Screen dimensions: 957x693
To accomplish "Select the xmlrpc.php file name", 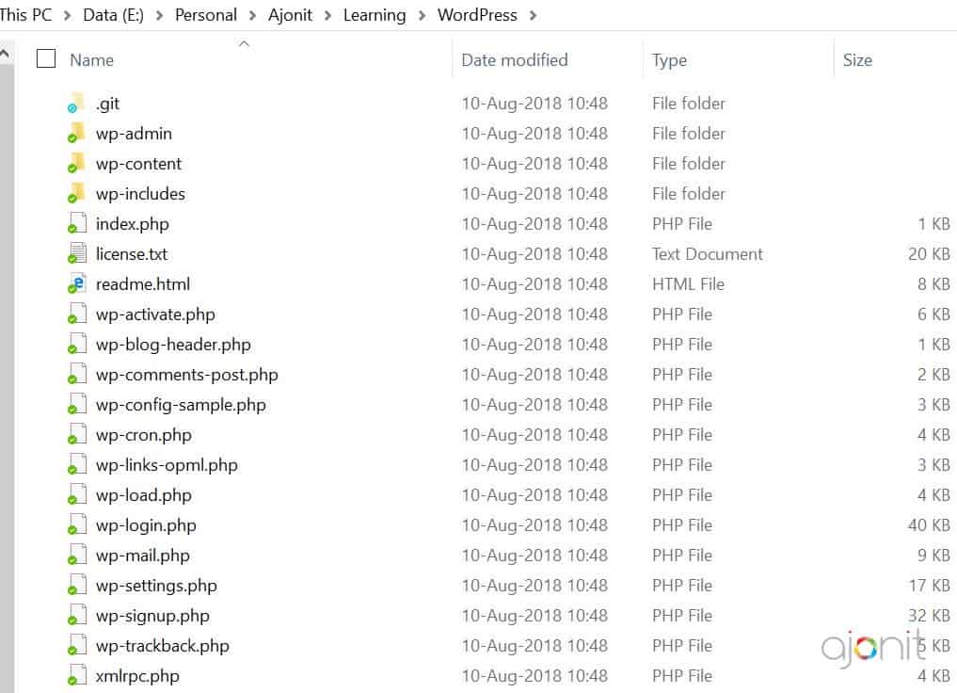I will pos(137,676).
